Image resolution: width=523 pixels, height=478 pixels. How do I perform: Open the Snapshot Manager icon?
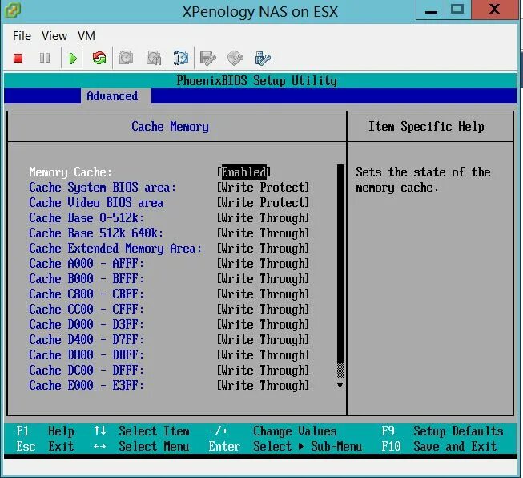pyautogui.click(x=181, y=58)
